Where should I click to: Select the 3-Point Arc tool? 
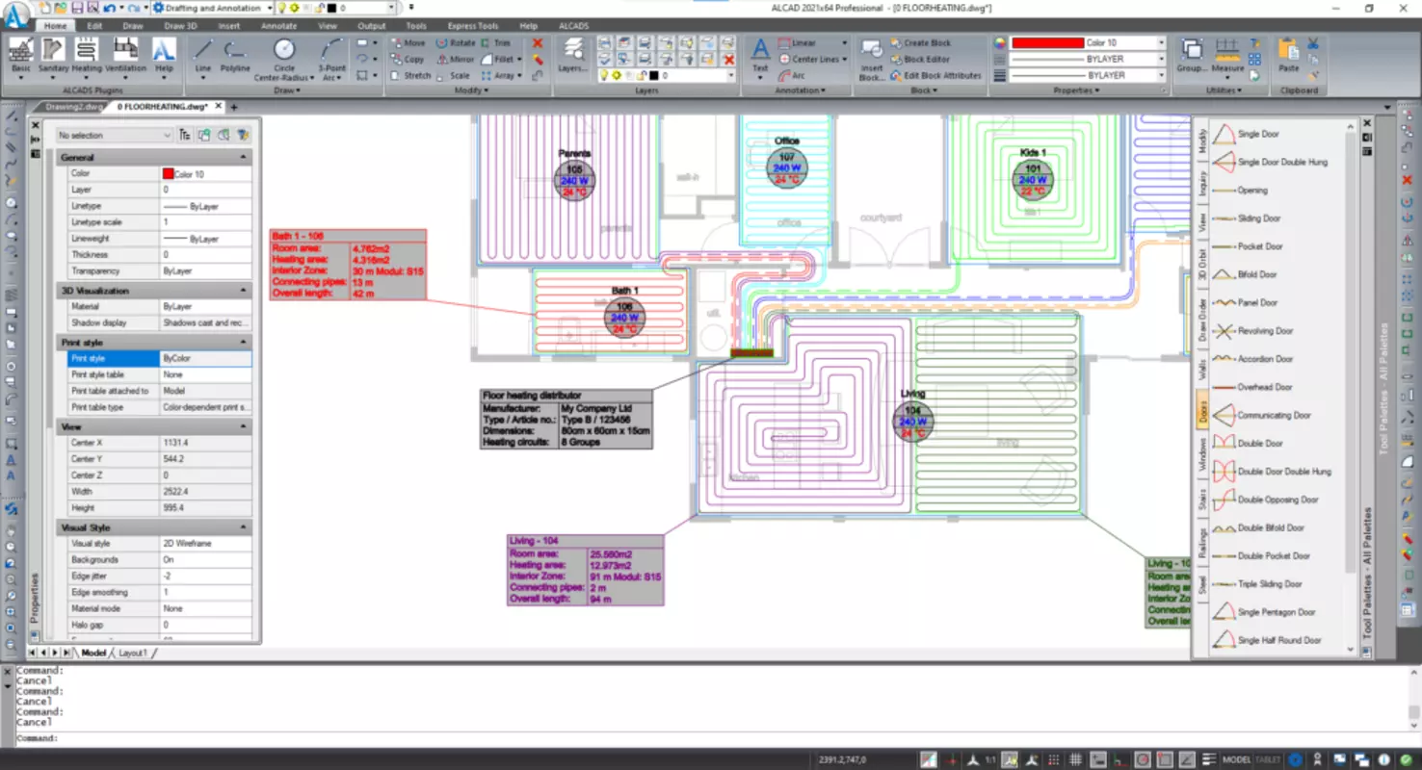(x=331, y=60)
